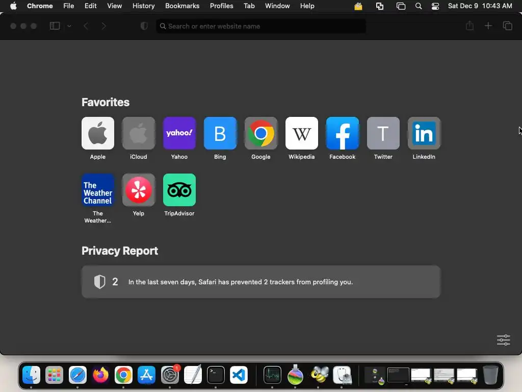522x392 pixels.
Task: Add a new tab with plus icon
Action: pos(488,26)
